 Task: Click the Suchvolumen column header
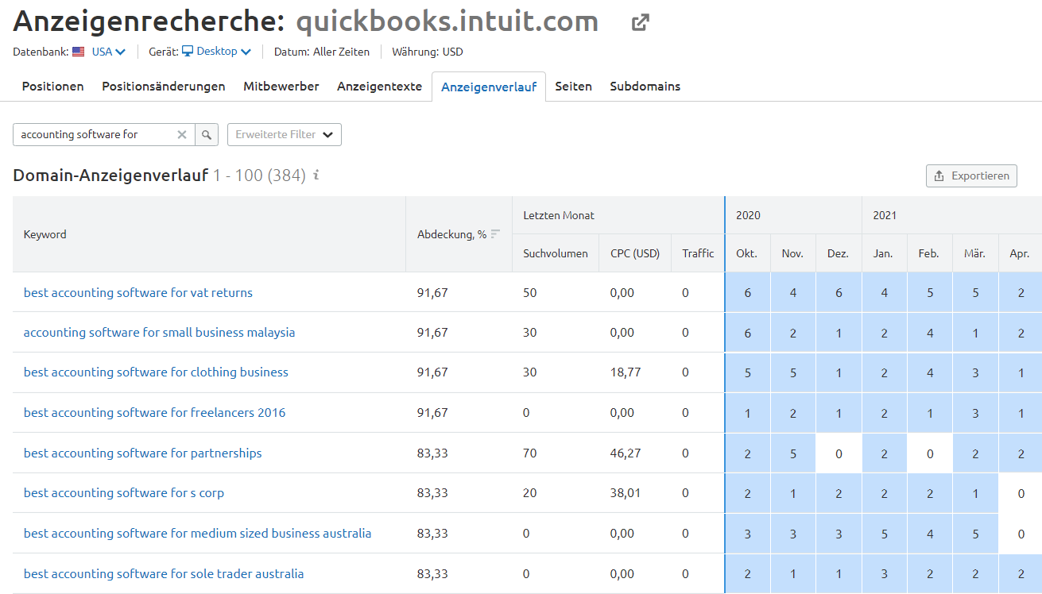coord(556,253)
